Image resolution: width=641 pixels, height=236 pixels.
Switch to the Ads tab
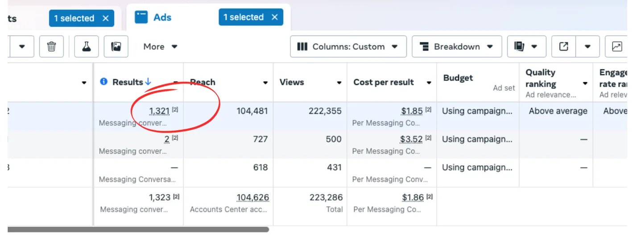(162, 17)
